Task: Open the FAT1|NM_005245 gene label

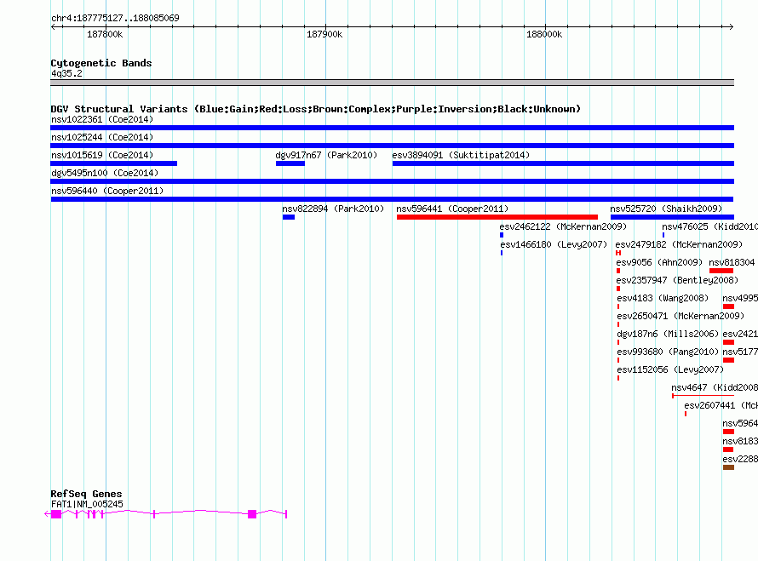Action: 87,504
